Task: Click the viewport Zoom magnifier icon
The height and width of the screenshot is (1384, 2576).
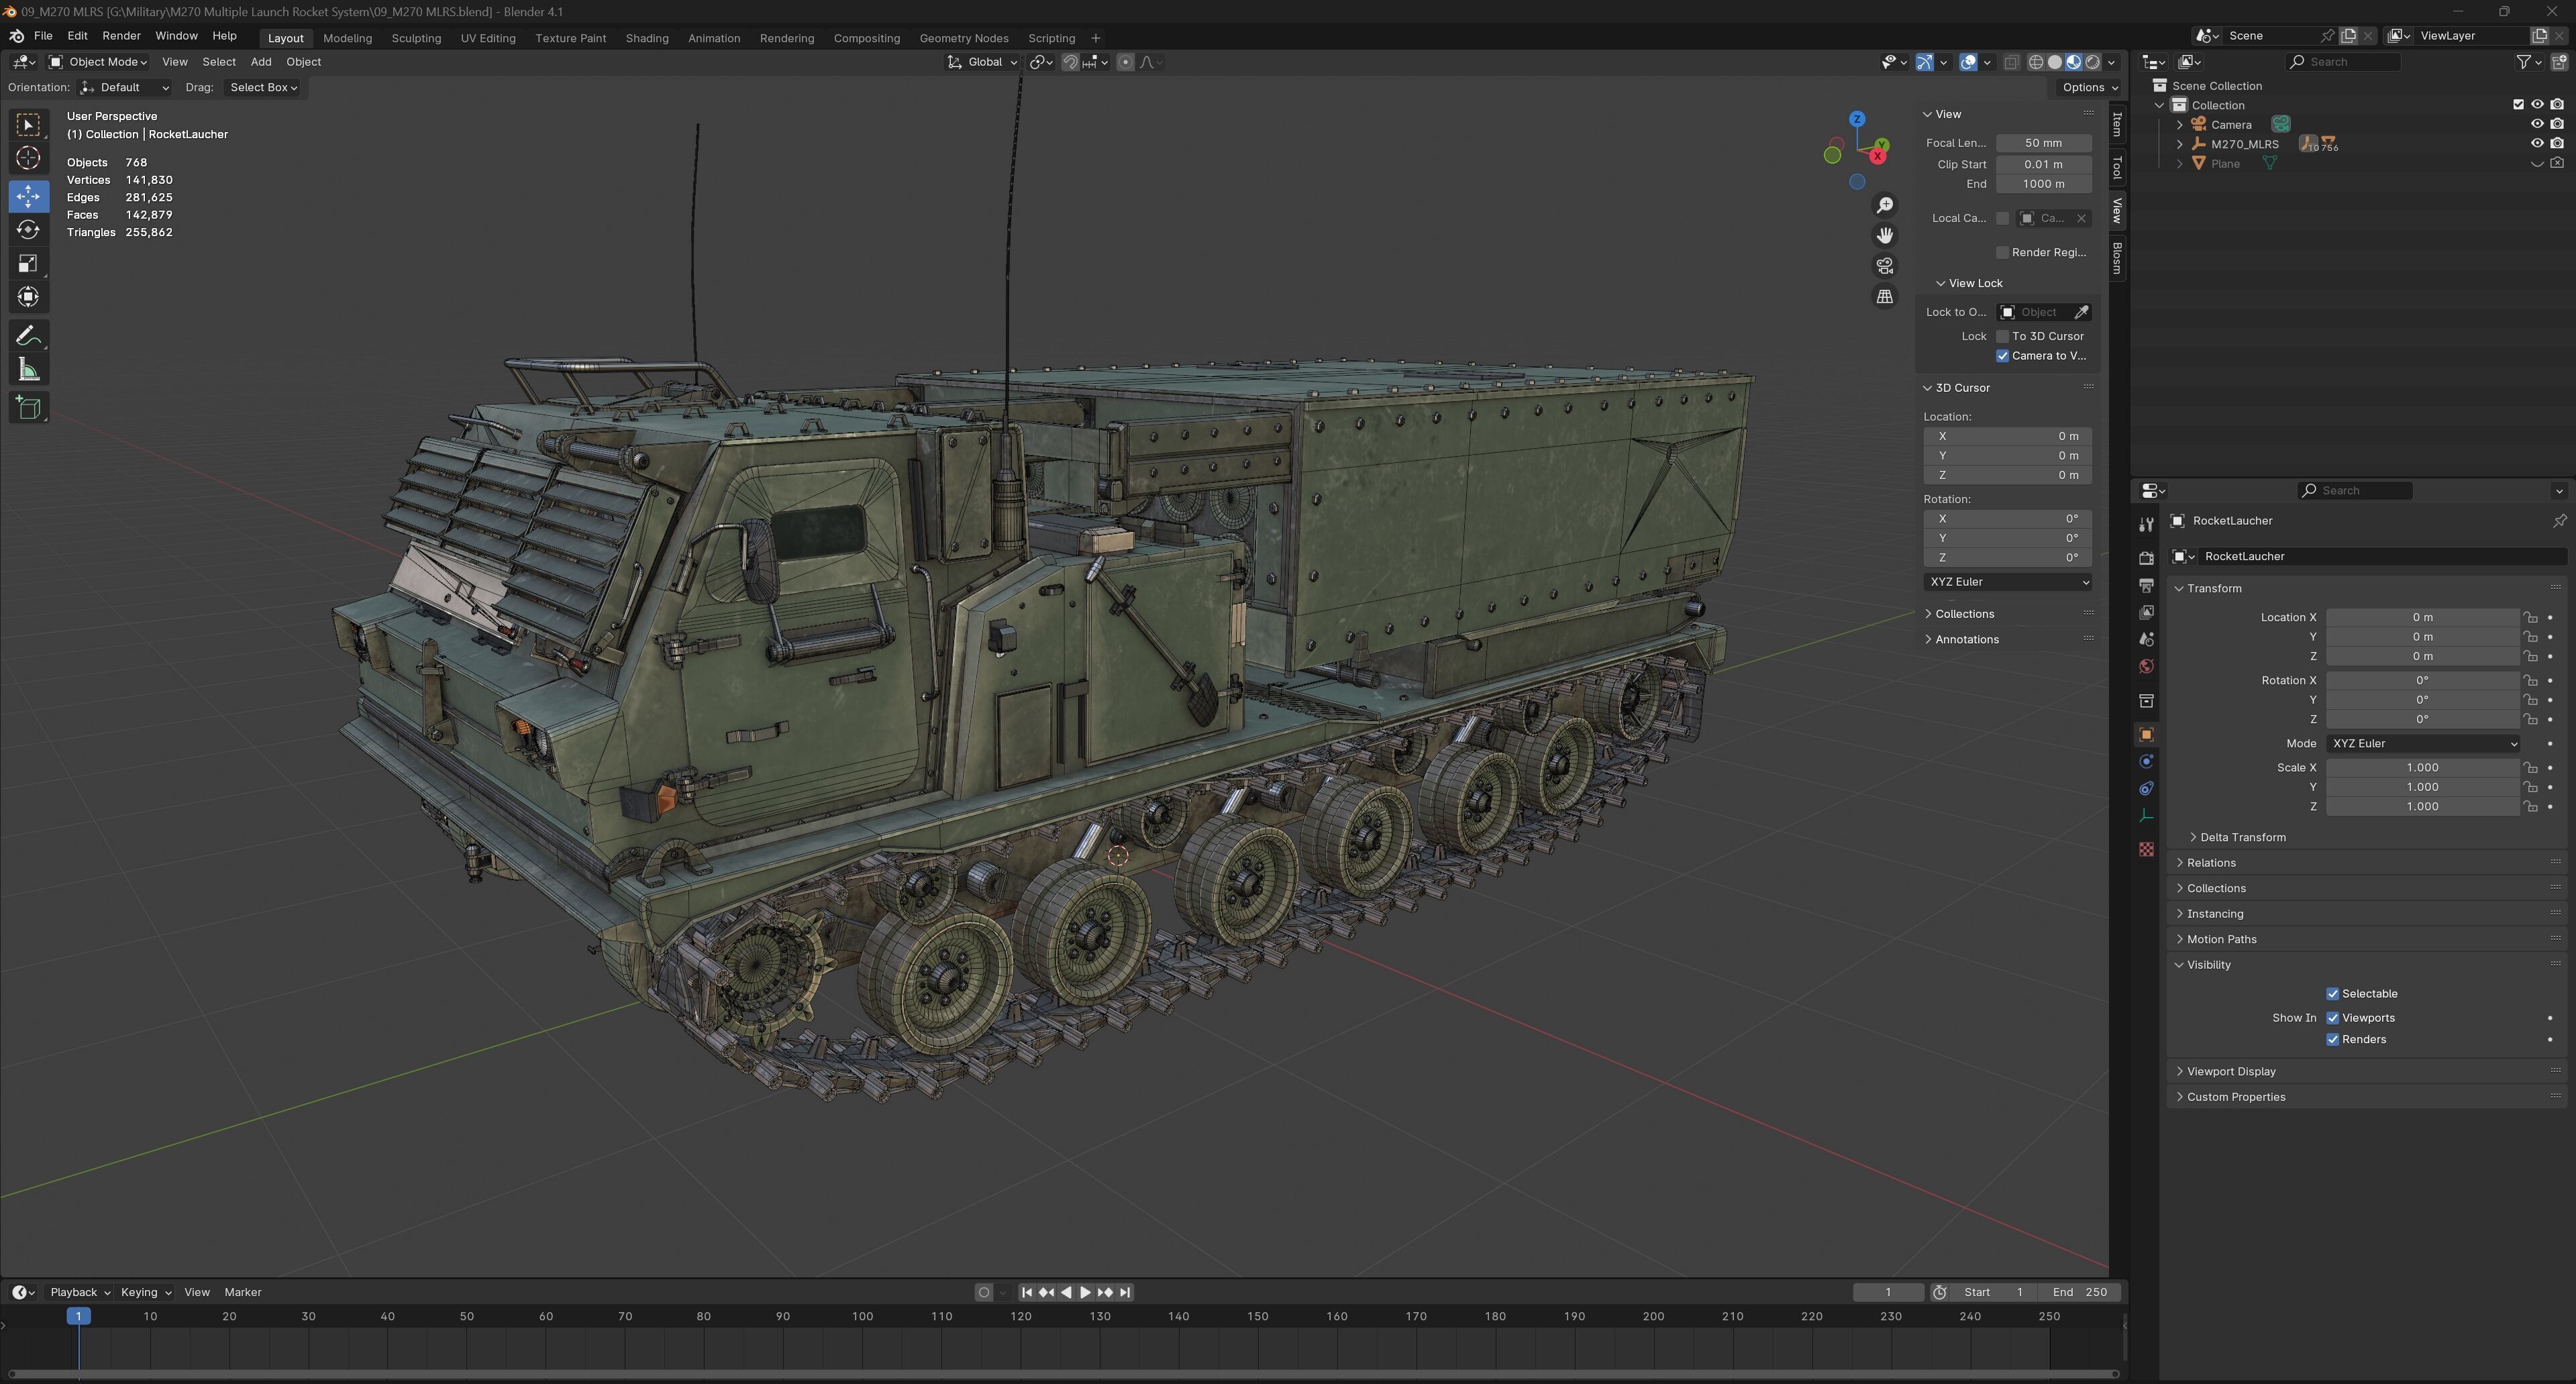Action: pyautogui.click(x=1884, y=205)
